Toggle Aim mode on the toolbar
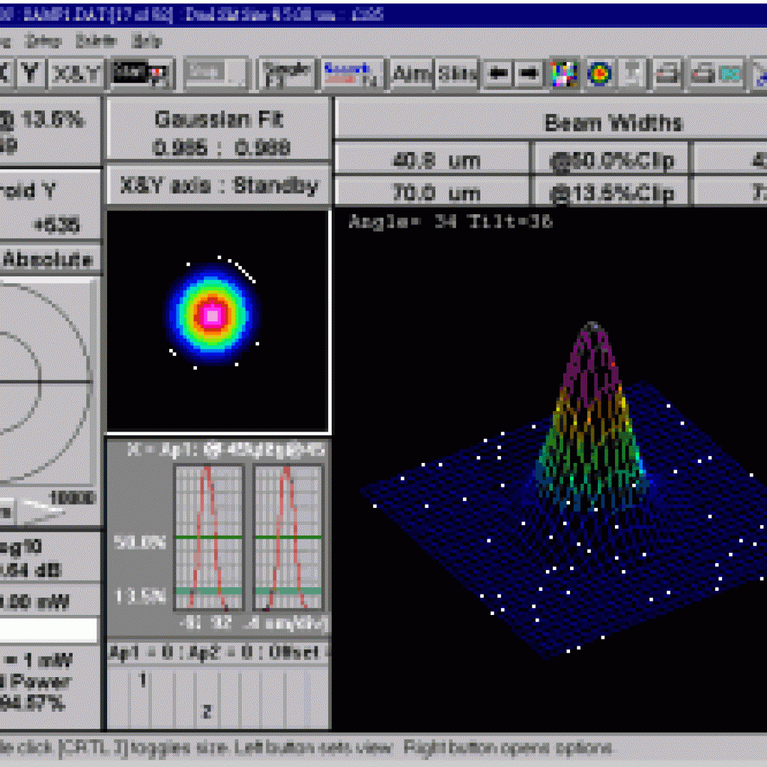 411,73
